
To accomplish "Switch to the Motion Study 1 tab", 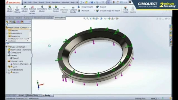I will [33, 95].
